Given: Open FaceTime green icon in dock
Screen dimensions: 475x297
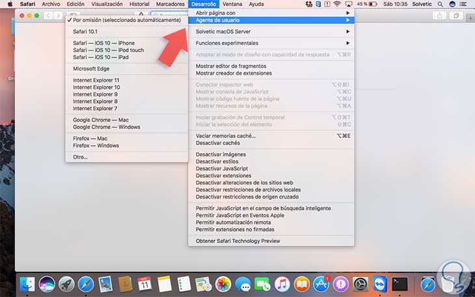Looking at the screenshot, I should (262, 285).
